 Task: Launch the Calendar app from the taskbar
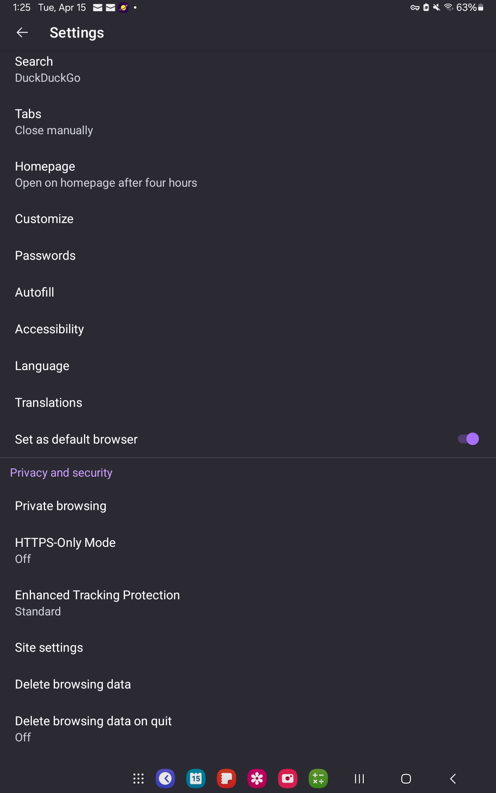(196, 779)
